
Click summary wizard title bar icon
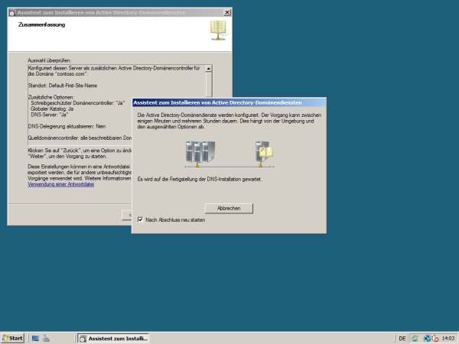coord(12,13)
